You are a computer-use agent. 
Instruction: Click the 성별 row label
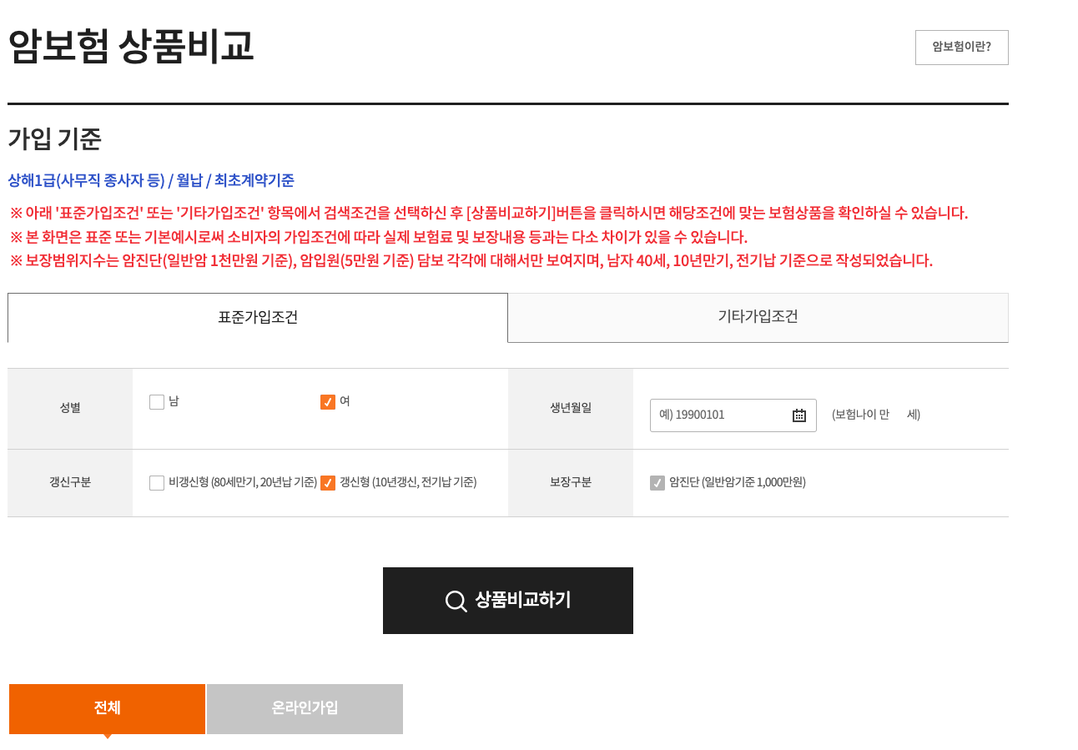pyautogui.click(x=70, y=409)
